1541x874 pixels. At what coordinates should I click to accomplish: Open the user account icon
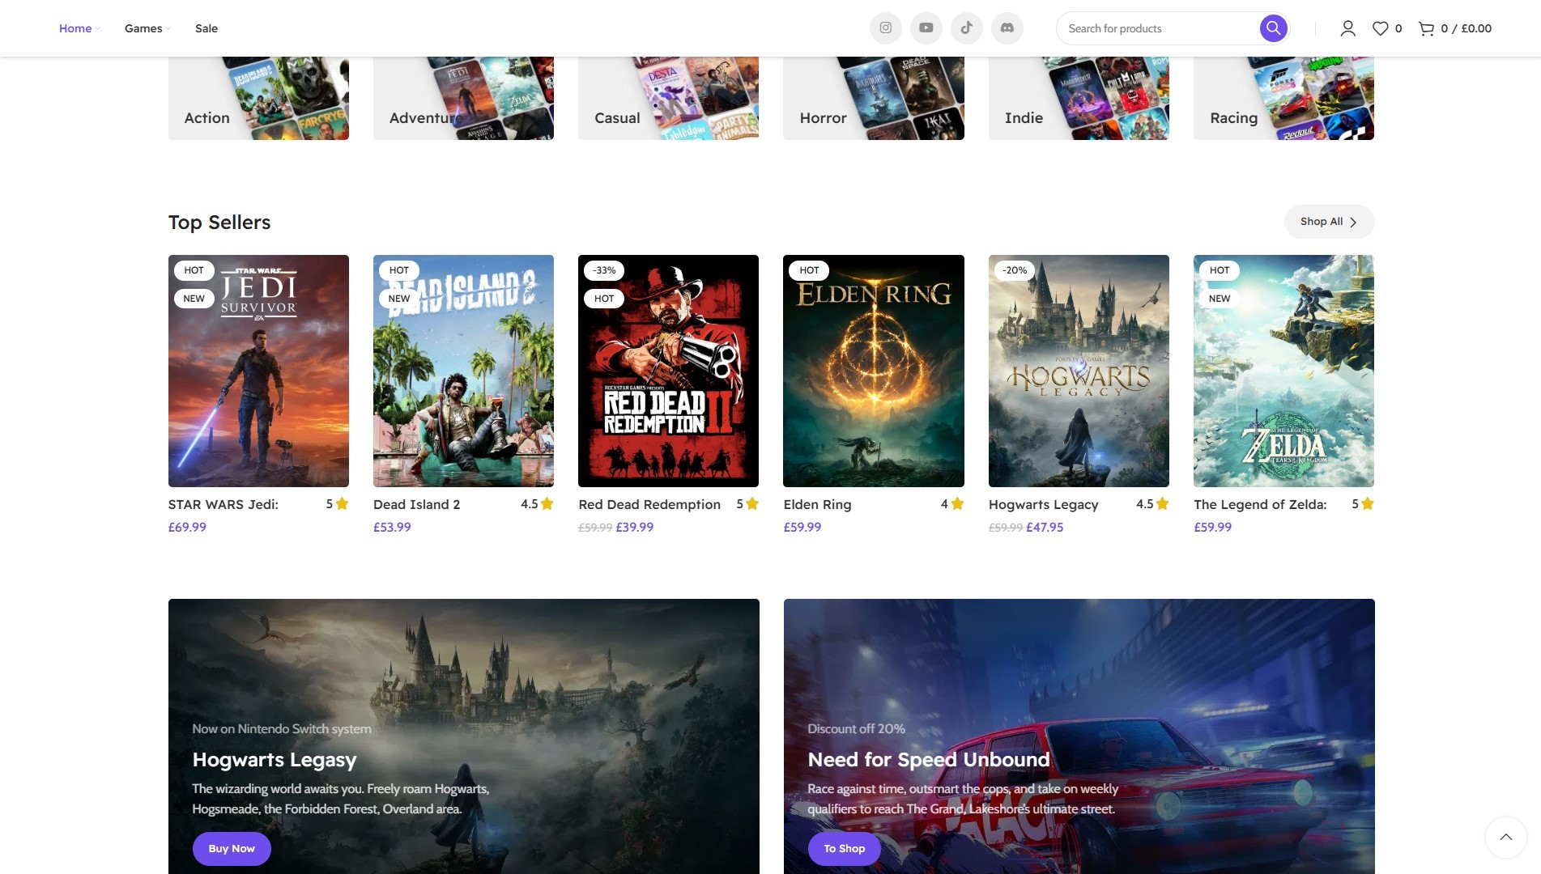(x=1347, y=28)
